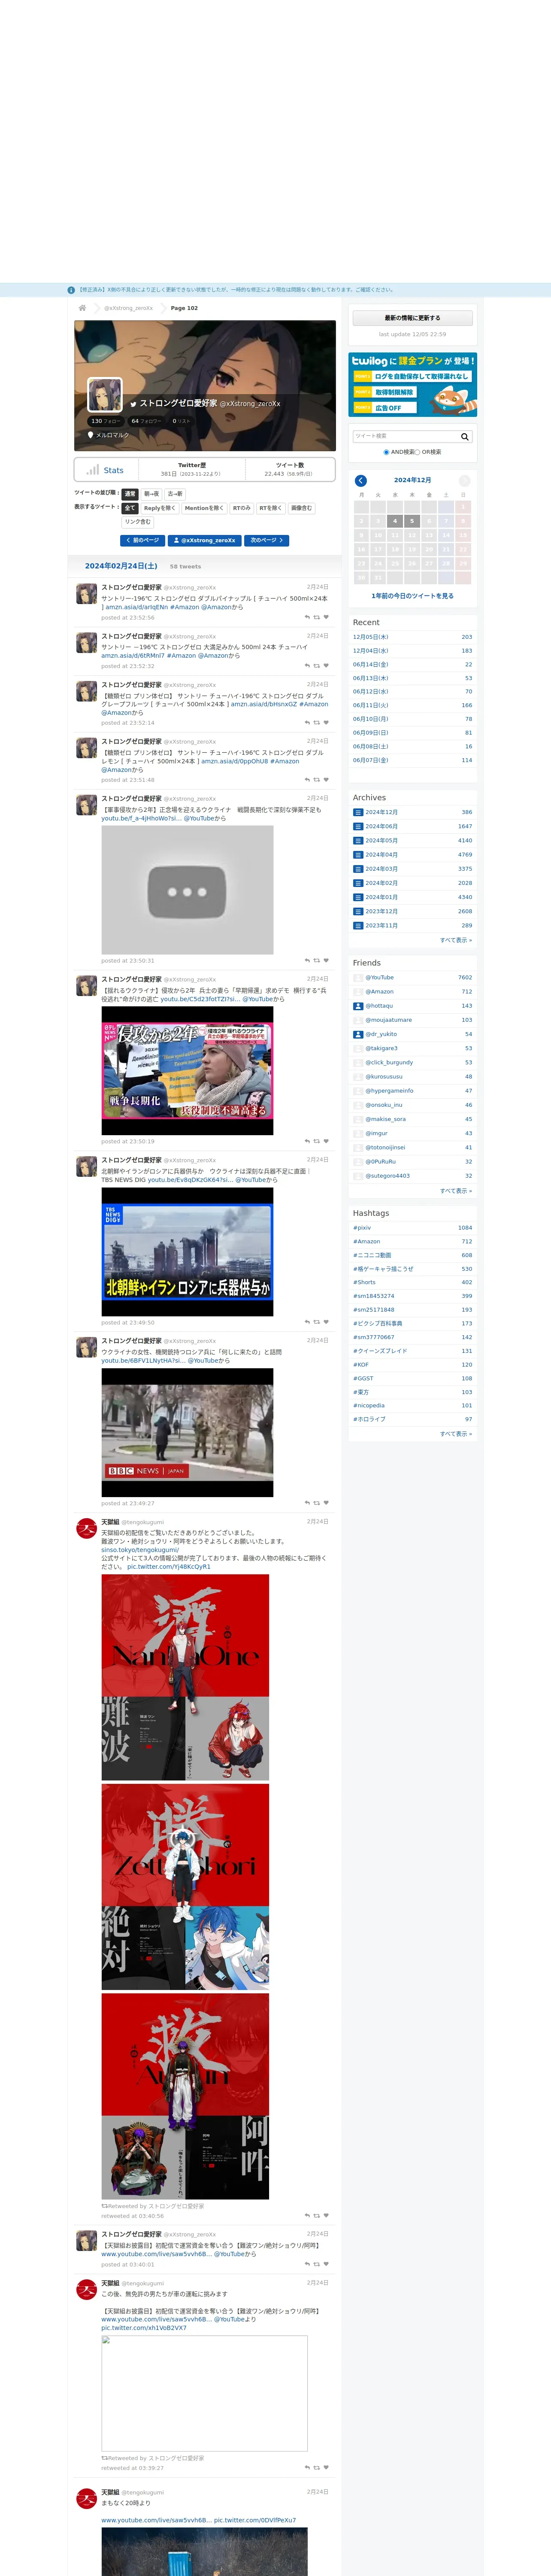551x2576 pixels.
Task: Set tweet order to 古→新
Action: coord(175,494)
